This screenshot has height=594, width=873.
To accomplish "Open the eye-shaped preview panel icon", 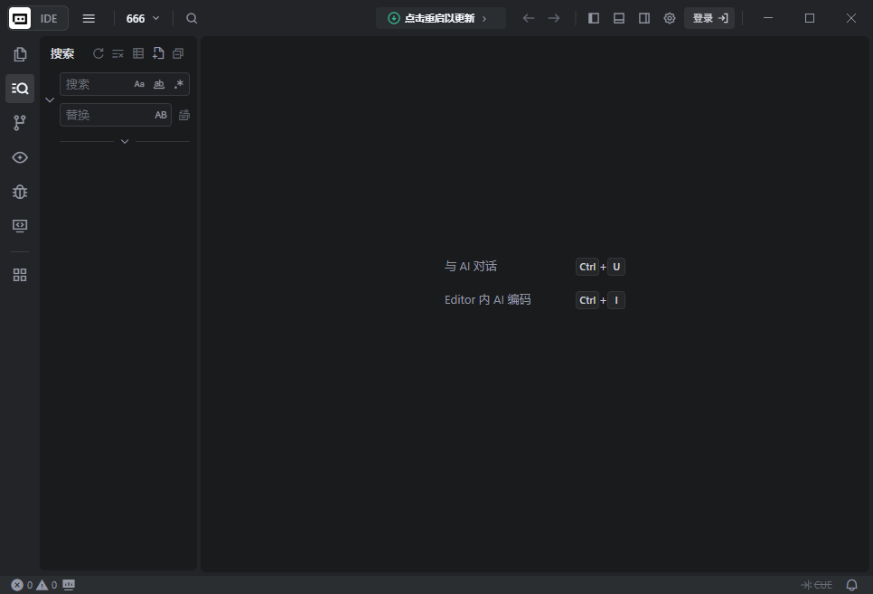I will coord(20,157).
